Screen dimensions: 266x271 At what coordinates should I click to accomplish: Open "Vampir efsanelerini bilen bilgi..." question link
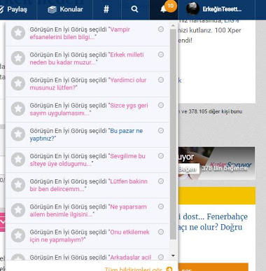click(x=80, y=34)
